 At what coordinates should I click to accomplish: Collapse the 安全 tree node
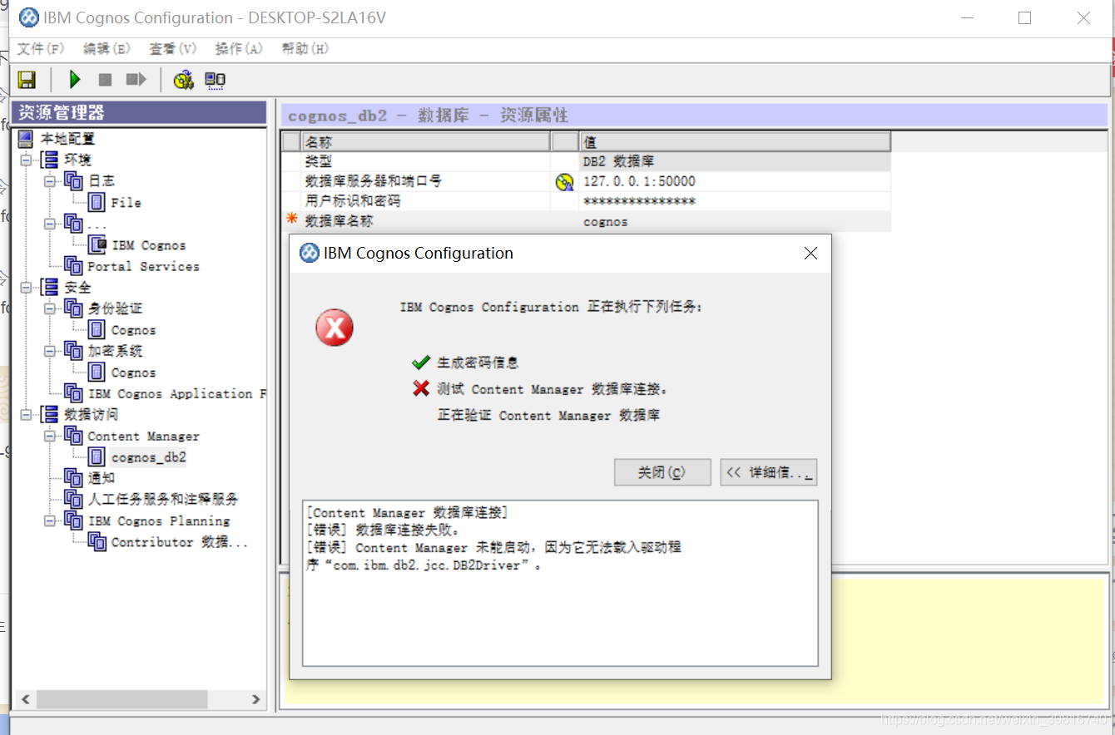26,288
